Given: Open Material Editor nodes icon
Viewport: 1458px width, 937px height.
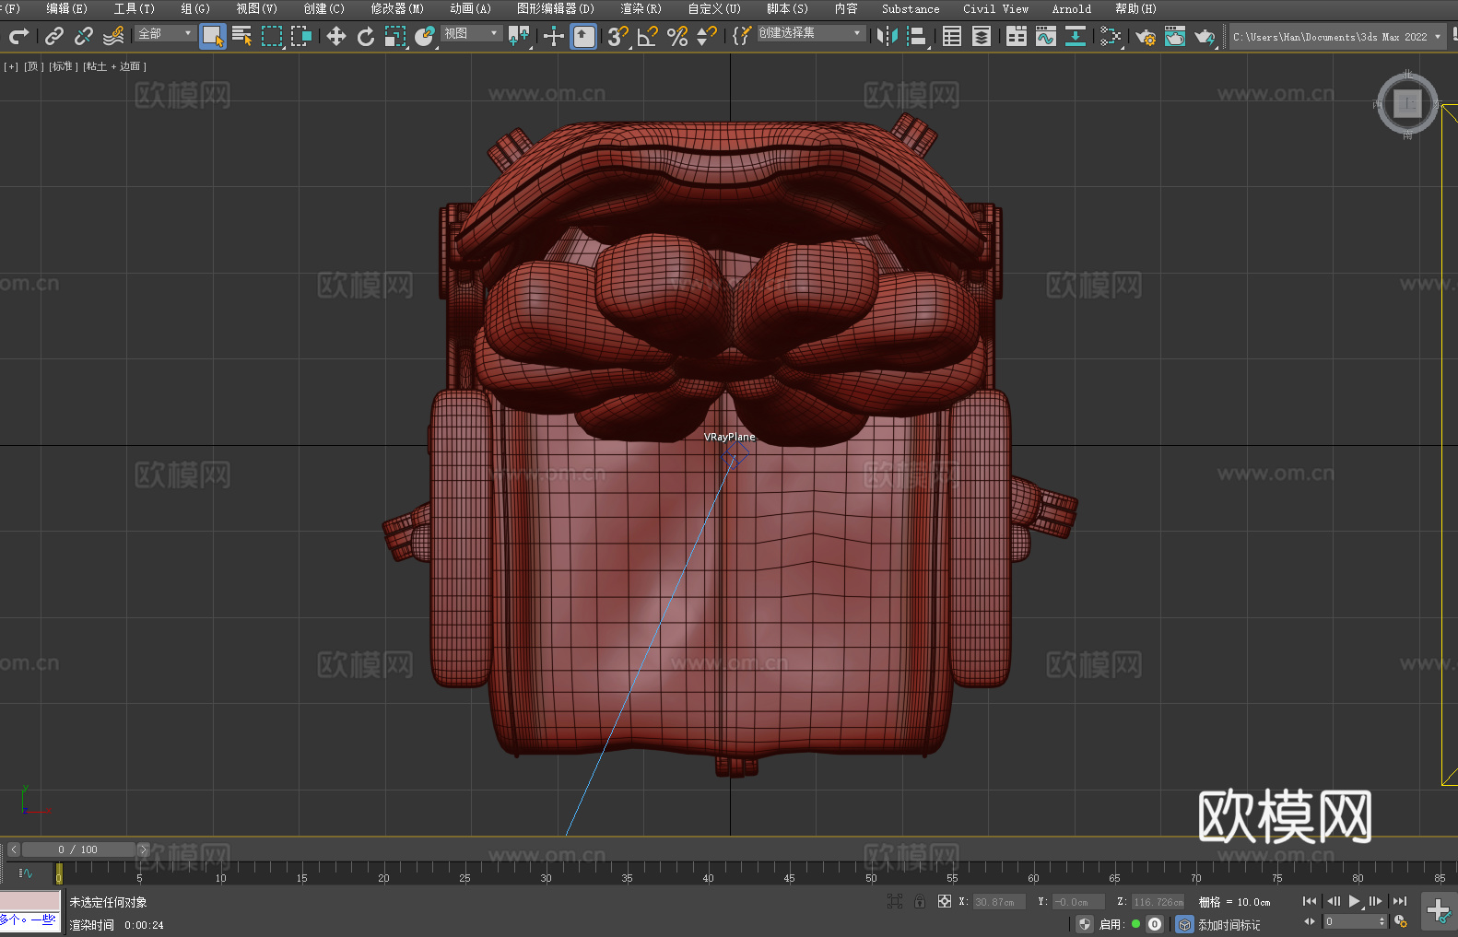Looking at the screenshot, I should click(1111, 36).
